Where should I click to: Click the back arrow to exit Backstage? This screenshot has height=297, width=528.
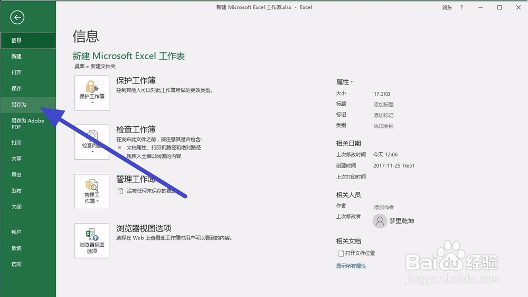click(x=17, y=17)
